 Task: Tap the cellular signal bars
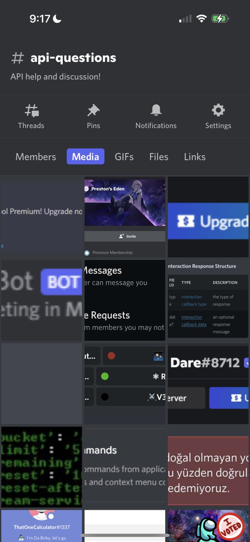(x=185, y=19)
